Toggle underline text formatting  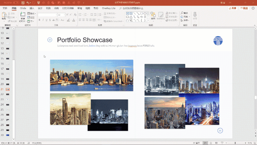47,20
